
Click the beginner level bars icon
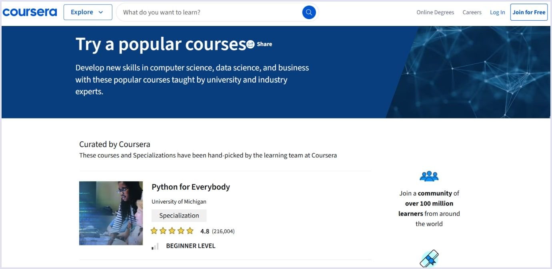tap(155, 246)
